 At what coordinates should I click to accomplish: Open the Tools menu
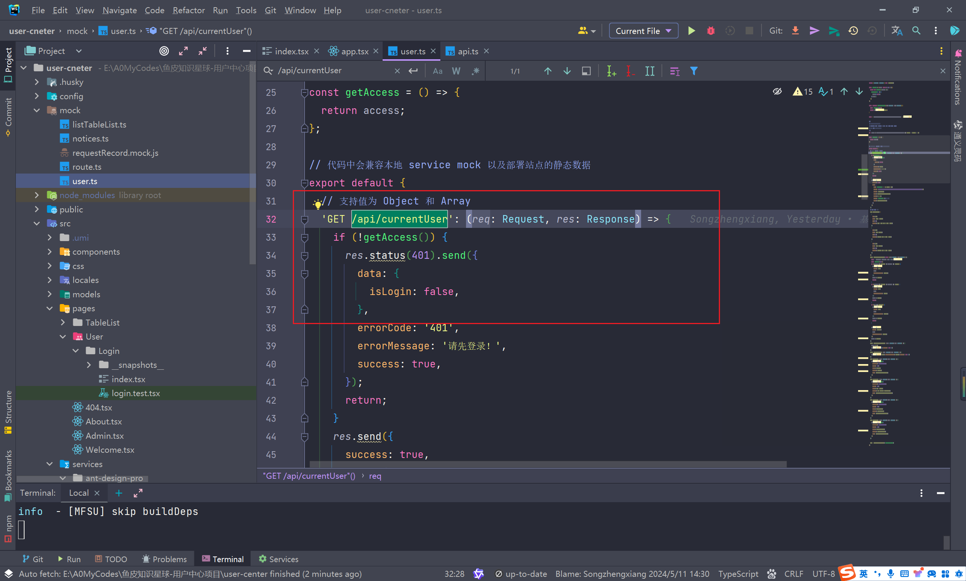pos(246,10)
